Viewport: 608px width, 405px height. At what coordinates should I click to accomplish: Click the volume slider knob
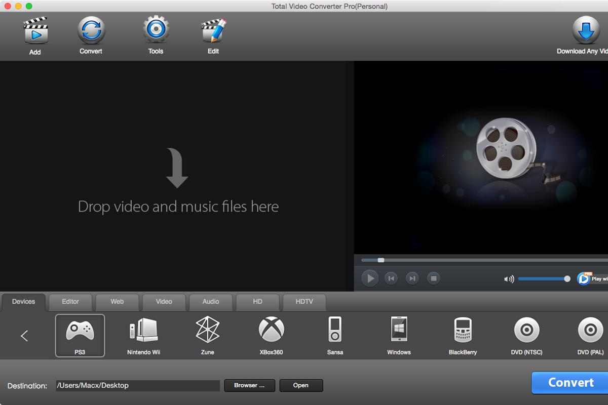(x=567, y=279)
